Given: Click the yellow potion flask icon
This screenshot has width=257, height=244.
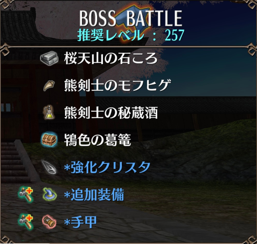Looking at the screenshot, I should [x=48, y=112].
